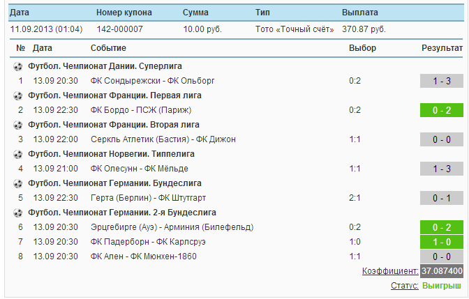The width and height of the screenshot is (469, 299).
Task: Select event ФК Ален - ФК Мюнхен-1860
Action: [144, 256]
